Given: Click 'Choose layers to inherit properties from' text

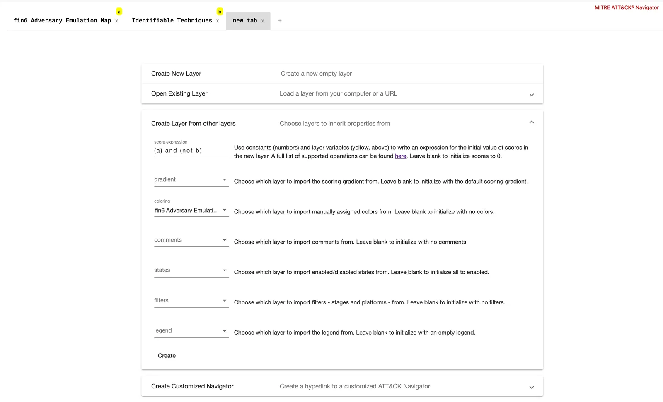Looking at the screenshot, I should (x=335, y=124).
